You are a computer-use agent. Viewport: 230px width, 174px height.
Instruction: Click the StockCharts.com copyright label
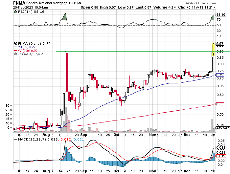pos(201,3)
